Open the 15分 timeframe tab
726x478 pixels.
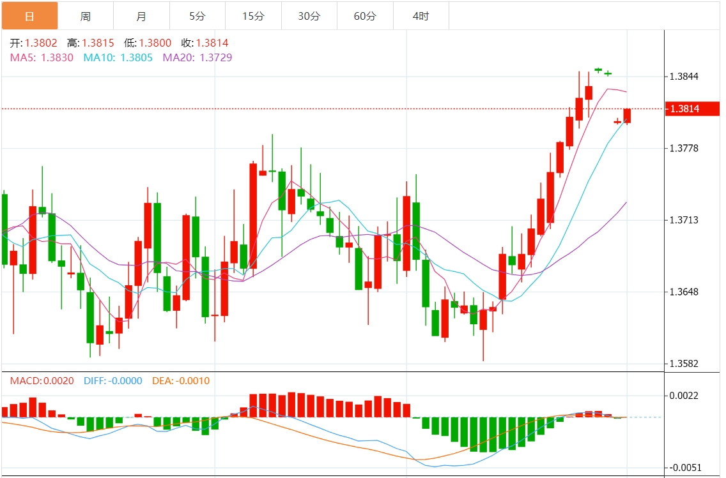[253, 16]
